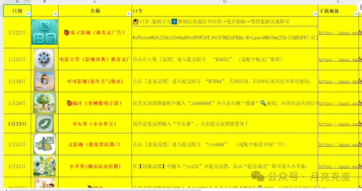Select the 下载地址 header cell
This screenshot has width=362, height=191.
point(338,11)
